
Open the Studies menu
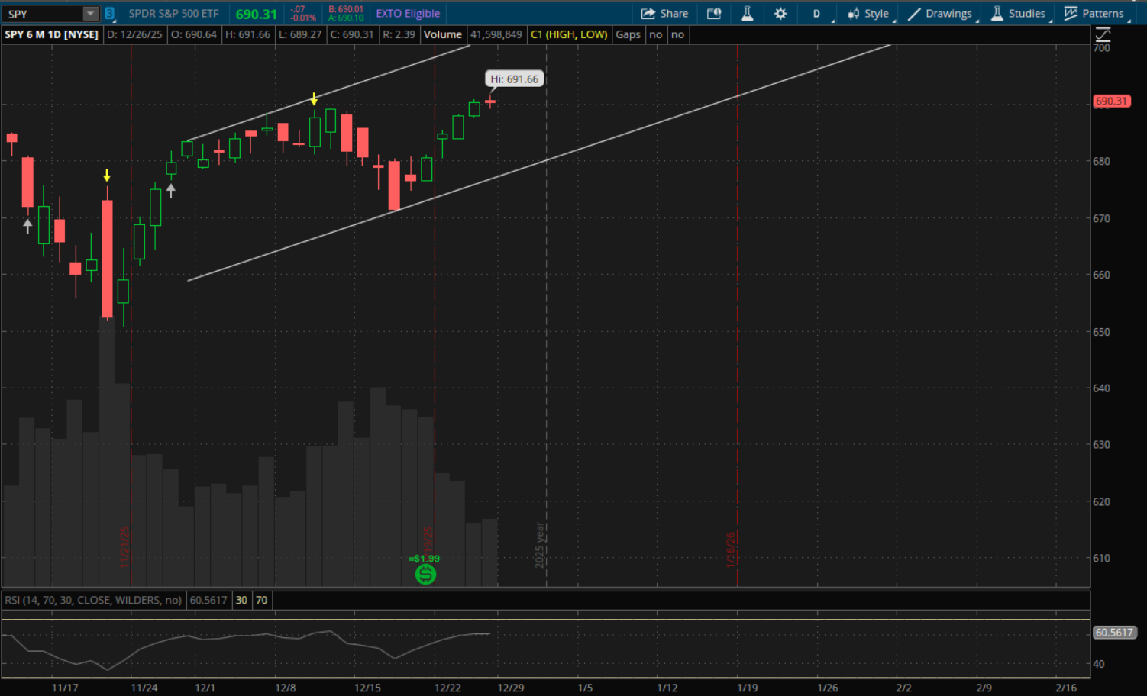tap(1018, 14)
